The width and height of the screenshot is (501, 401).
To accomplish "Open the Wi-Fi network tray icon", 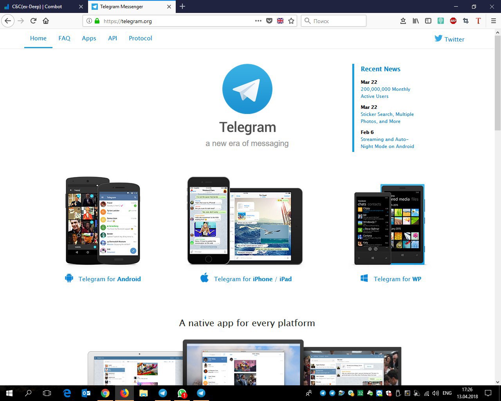I will (427, 393).
